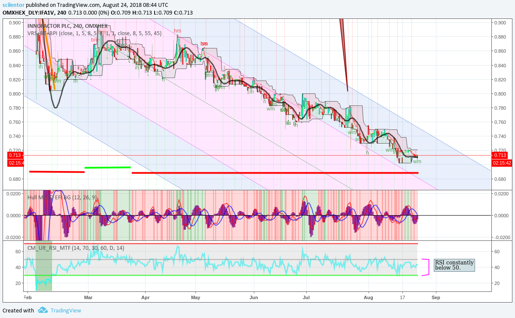Click the red 'hm' marker above the April peak
This screenshot has width=515, height=318.
(x=177, y=31)
